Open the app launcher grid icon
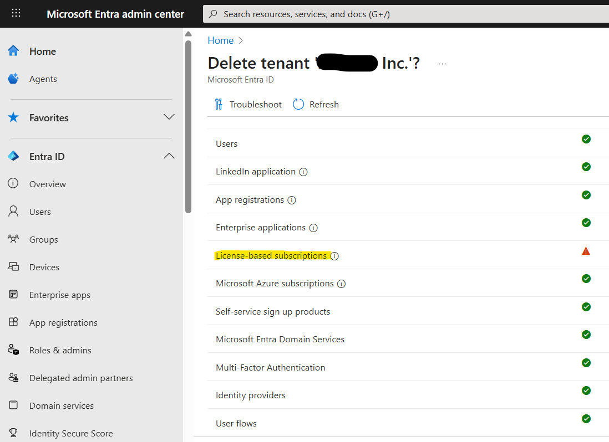The height and width of the screenshot is (442, 609). [x=16, y=13]
